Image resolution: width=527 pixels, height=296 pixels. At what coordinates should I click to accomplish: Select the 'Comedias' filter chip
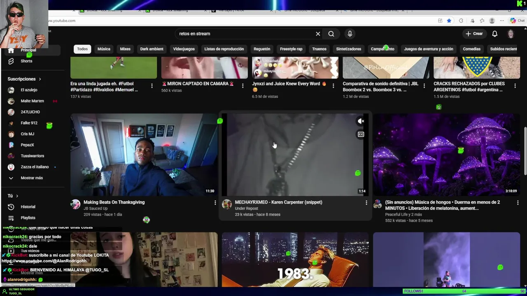click(471, 49)
